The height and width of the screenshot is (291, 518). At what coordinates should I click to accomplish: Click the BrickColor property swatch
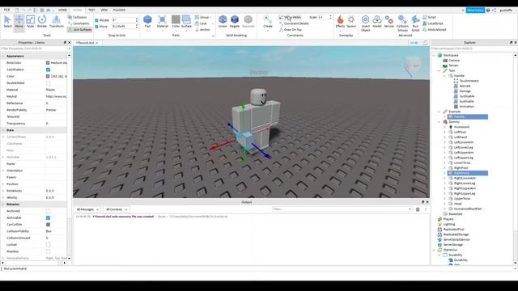(48, 63)
